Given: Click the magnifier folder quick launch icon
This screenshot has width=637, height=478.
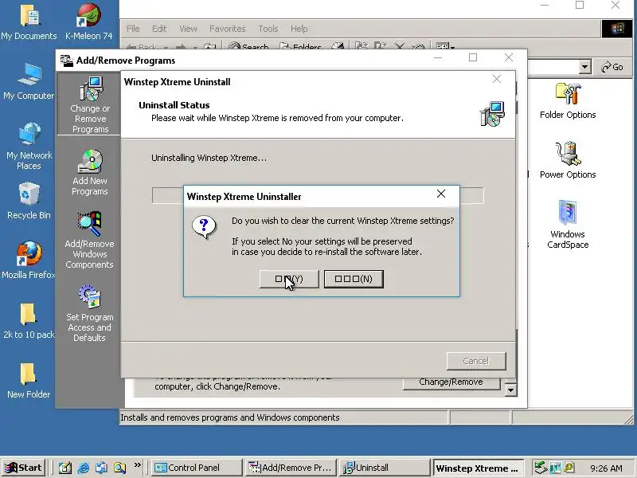Looking at the screenshot, I should [x=120, y=468].
